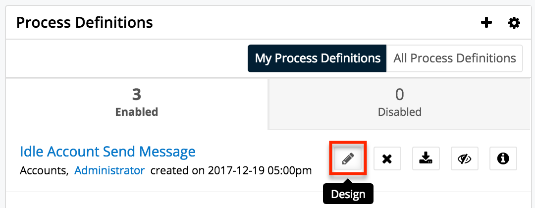Click the Process Definitions dashlet title

coord(85,22)
